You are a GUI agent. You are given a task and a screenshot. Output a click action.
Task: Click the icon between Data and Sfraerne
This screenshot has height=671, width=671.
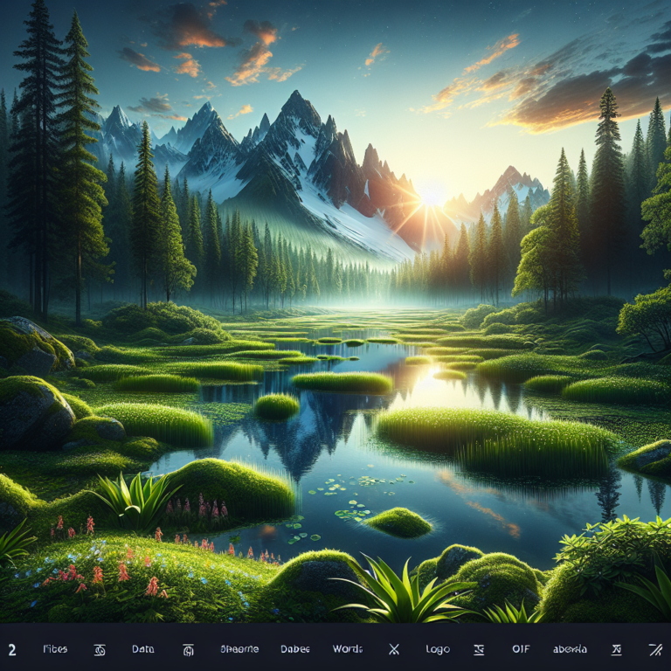click(188, 649)
